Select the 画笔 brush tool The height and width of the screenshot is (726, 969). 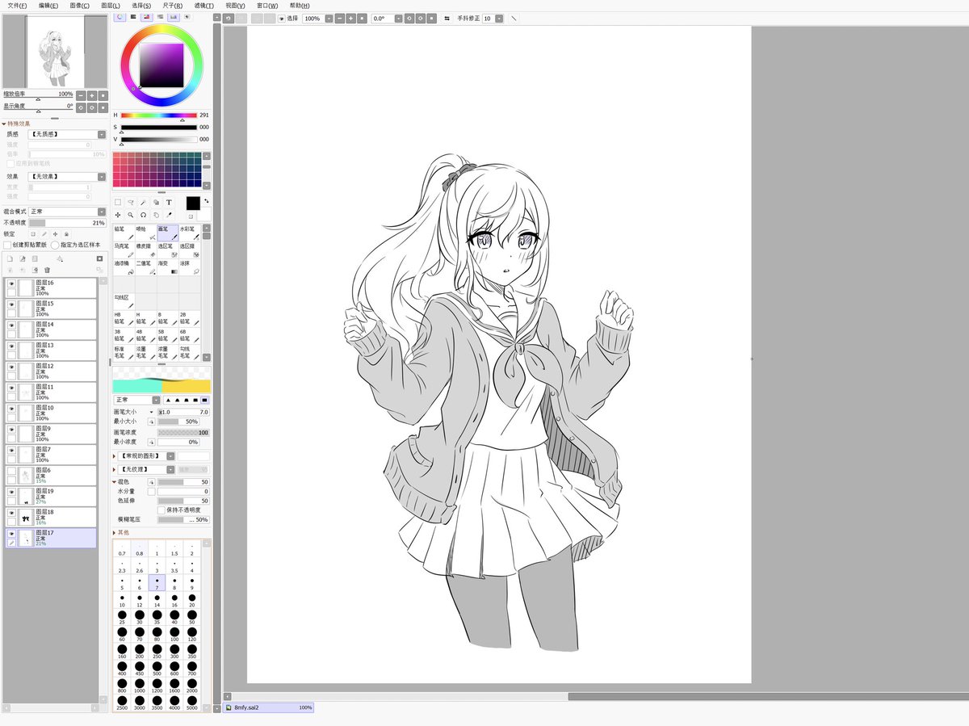tap(167, 233)
